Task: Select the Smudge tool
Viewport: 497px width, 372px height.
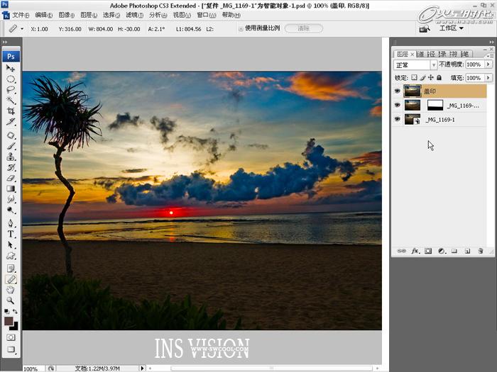Action: pos(11,199)
